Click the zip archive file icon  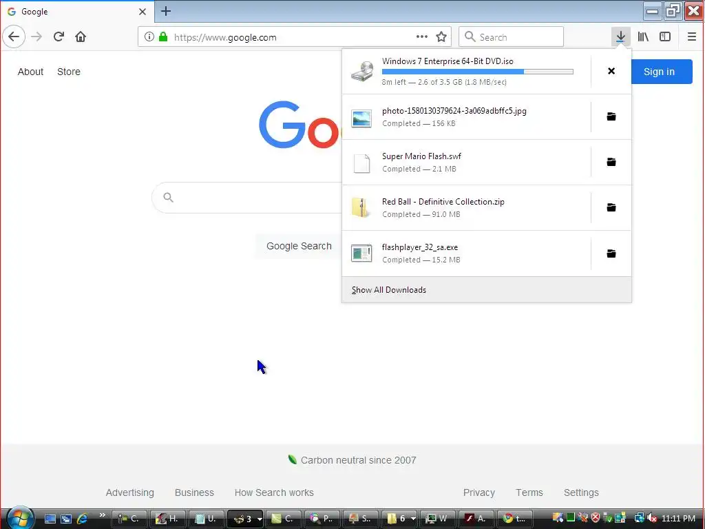360,208
